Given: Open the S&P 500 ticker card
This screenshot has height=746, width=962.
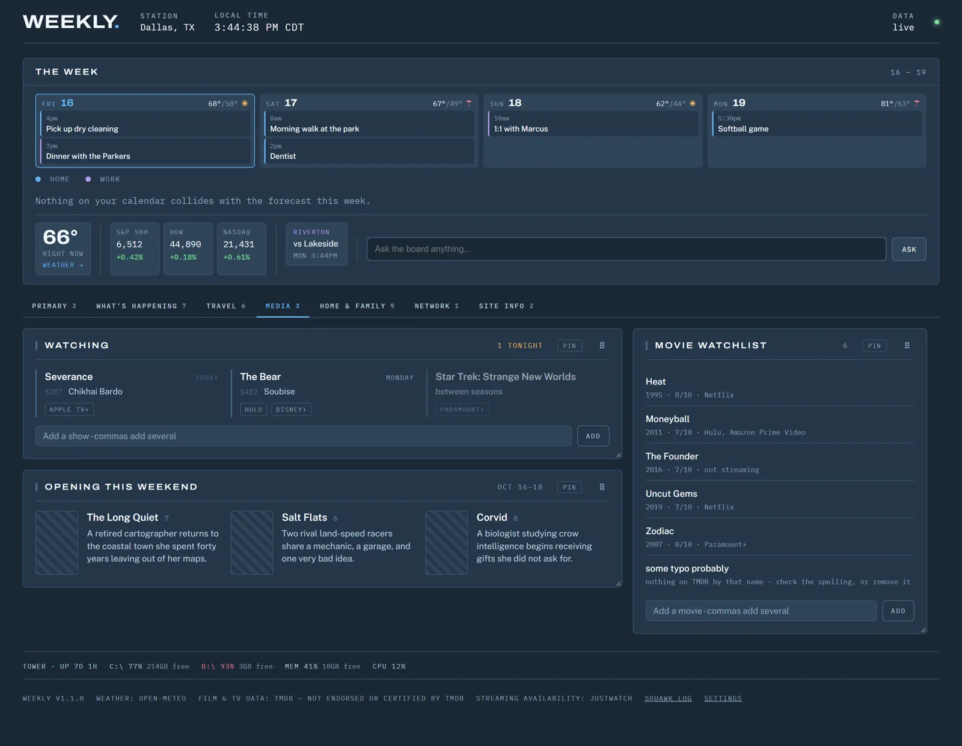Looking at the screenshot, I should point(135,249).
